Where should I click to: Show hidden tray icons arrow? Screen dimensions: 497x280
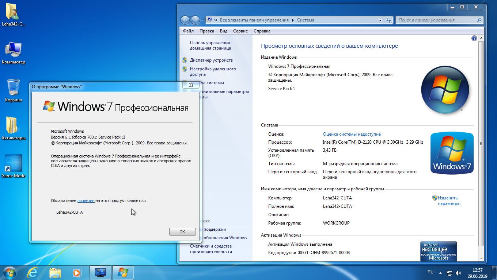tap(441, 273)
